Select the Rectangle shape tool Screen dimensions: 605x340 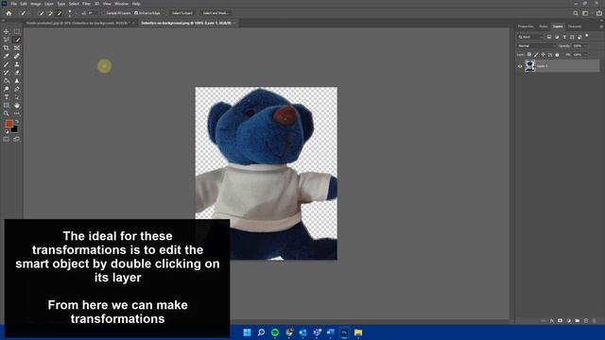7,105
